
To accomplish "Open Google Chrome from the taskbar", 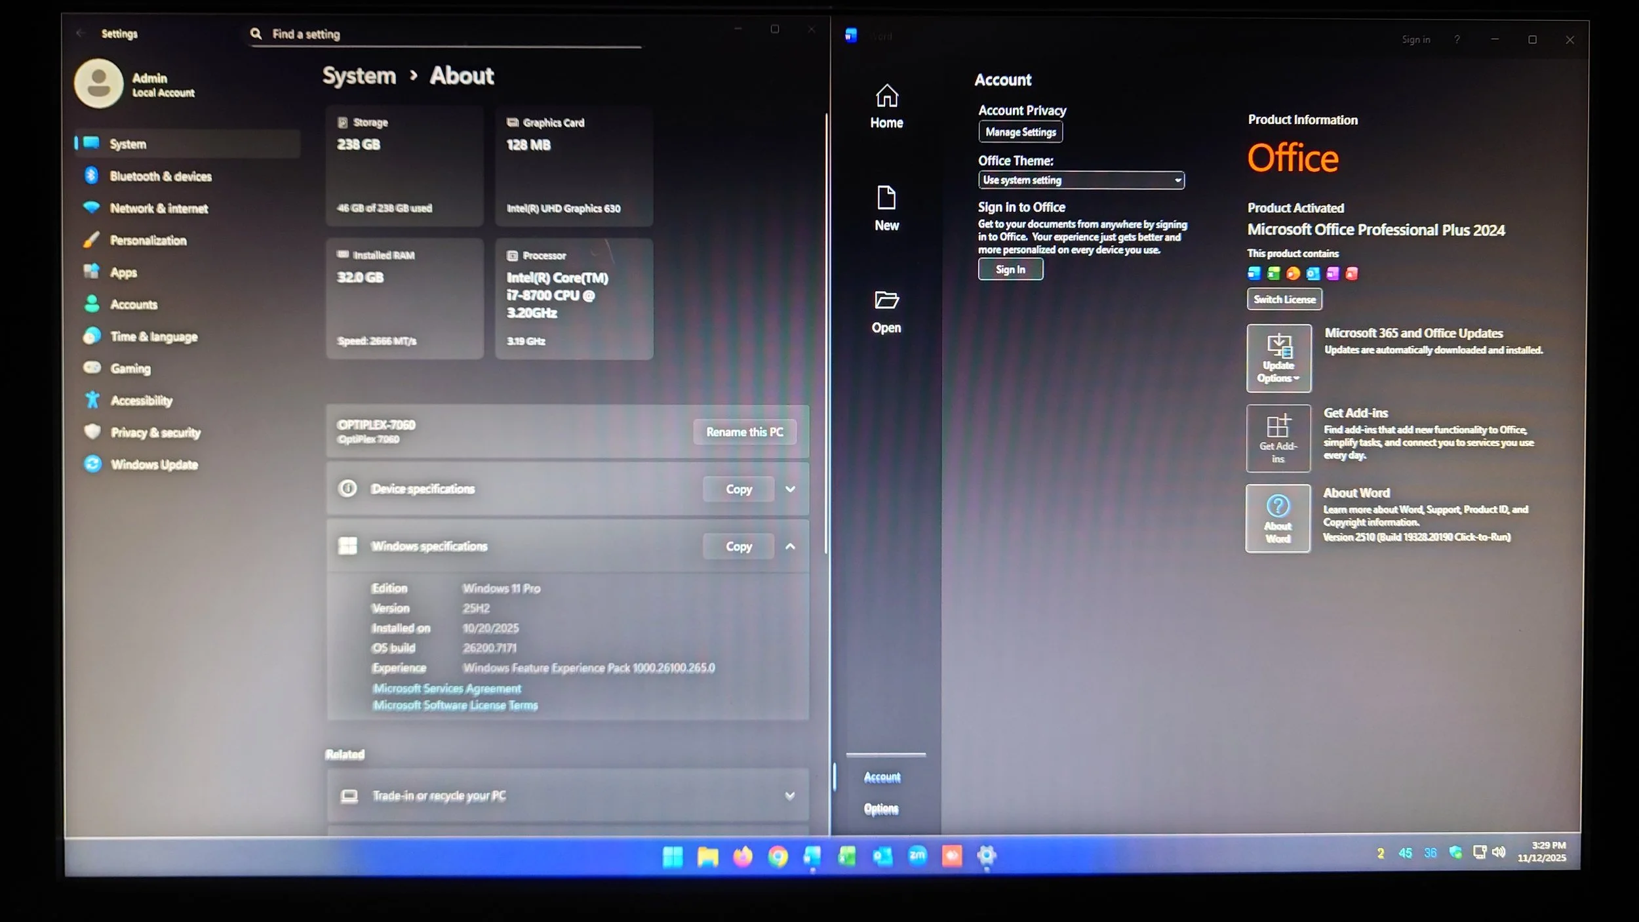I will click(778, 856).
